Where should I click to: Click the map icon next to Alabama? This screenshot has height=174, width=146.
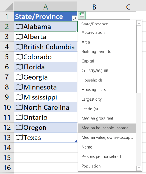(x=19, y=27)
